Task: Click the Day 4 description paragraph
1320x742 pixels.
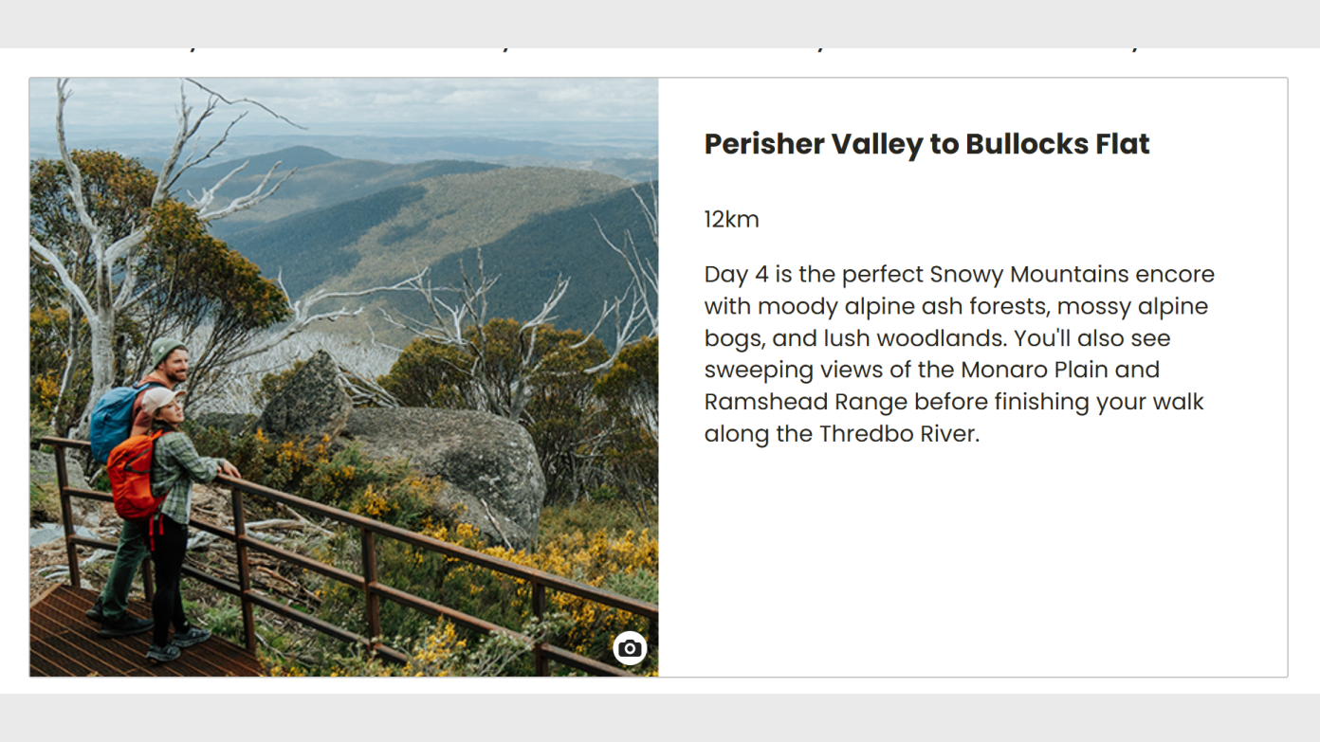Action: pos(958,353)
